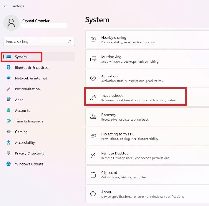Image resolution: width=209 pixels, height=206 pixels.
Task: Open Troubleshoot settings
Action: (x=147, y=97)
